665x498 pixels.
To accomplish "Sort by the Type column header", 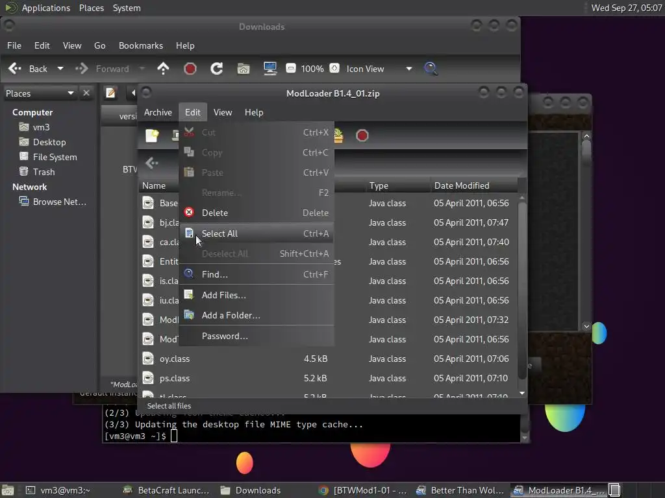I will tap(398, 186).
